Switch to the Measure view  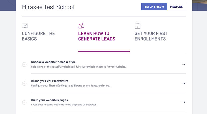176,7
